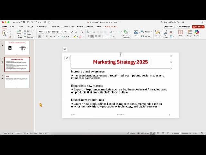Insert a Text Box
206x155 pixels.
click(x=146, y=36)
